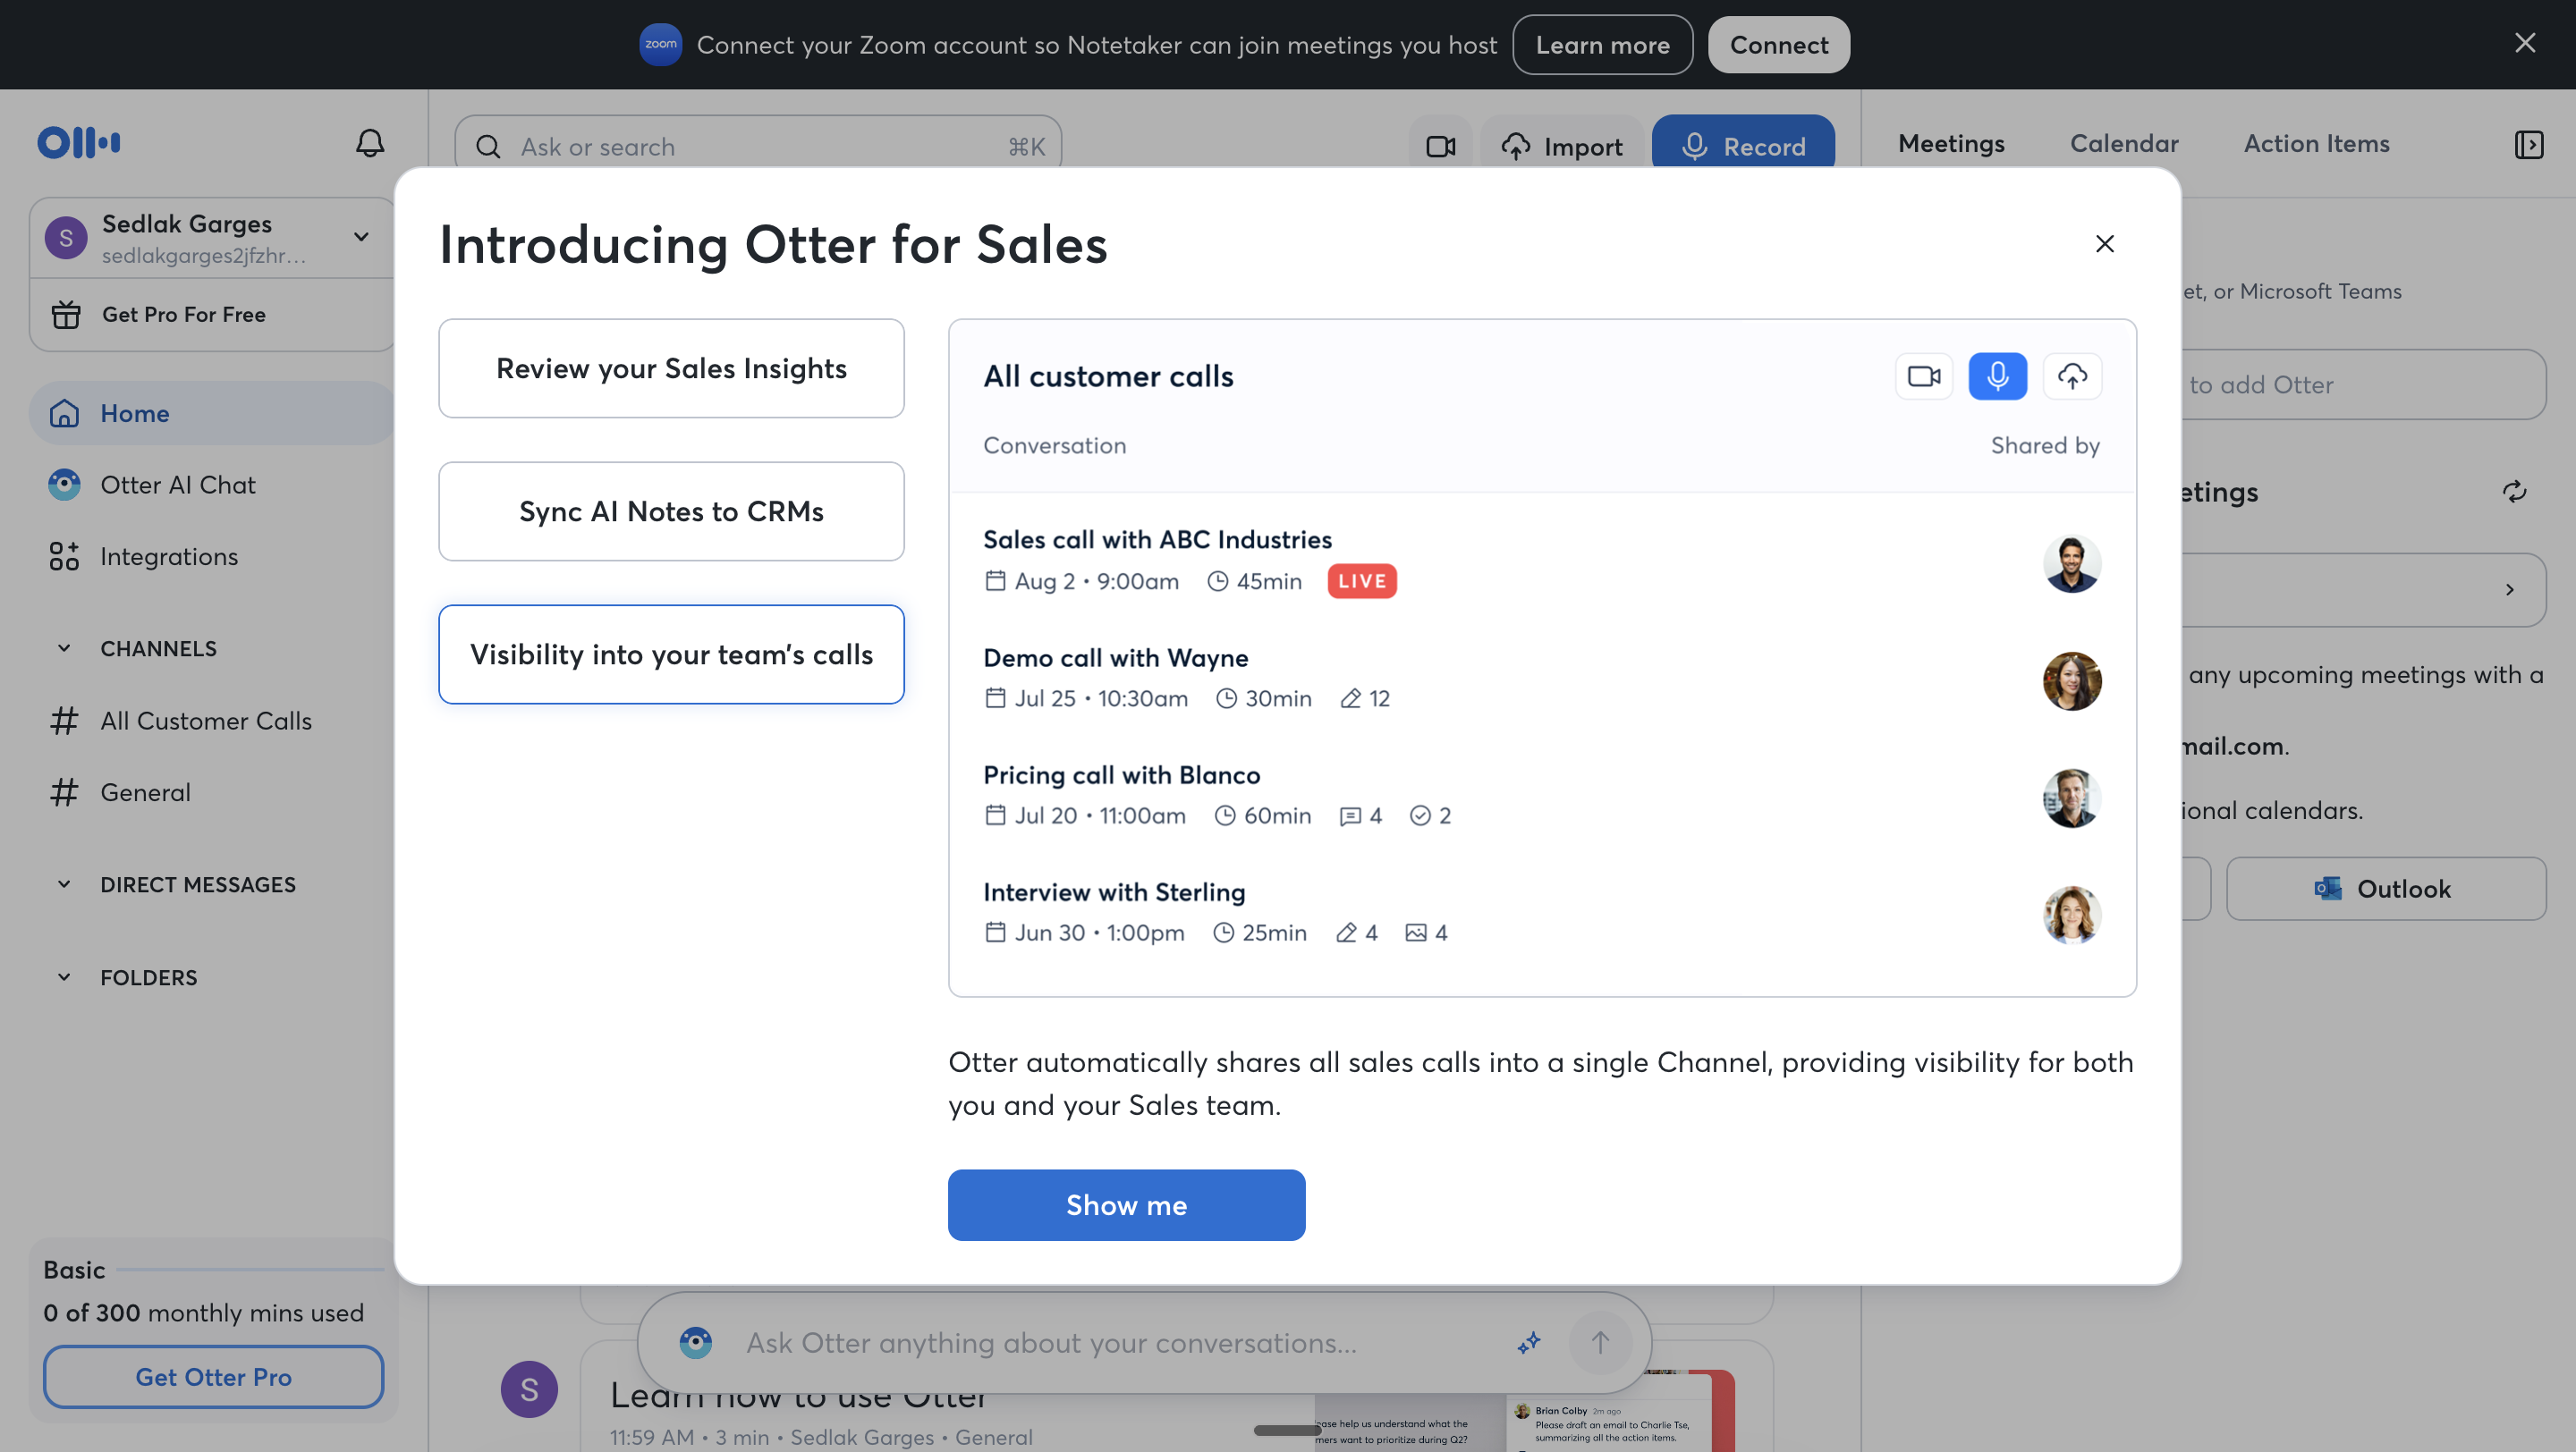Image resolution: width=2576 pixels, height=1452 pixels.
Task: Click the Show me button
Action: coord(1126,1205)
